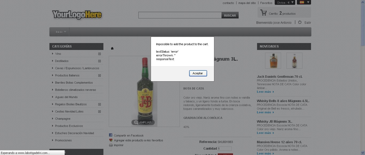Click the Jack Daniels novedades thumbnail
Viewport: 365px width, 155px height.
click(x=273, y=60)
